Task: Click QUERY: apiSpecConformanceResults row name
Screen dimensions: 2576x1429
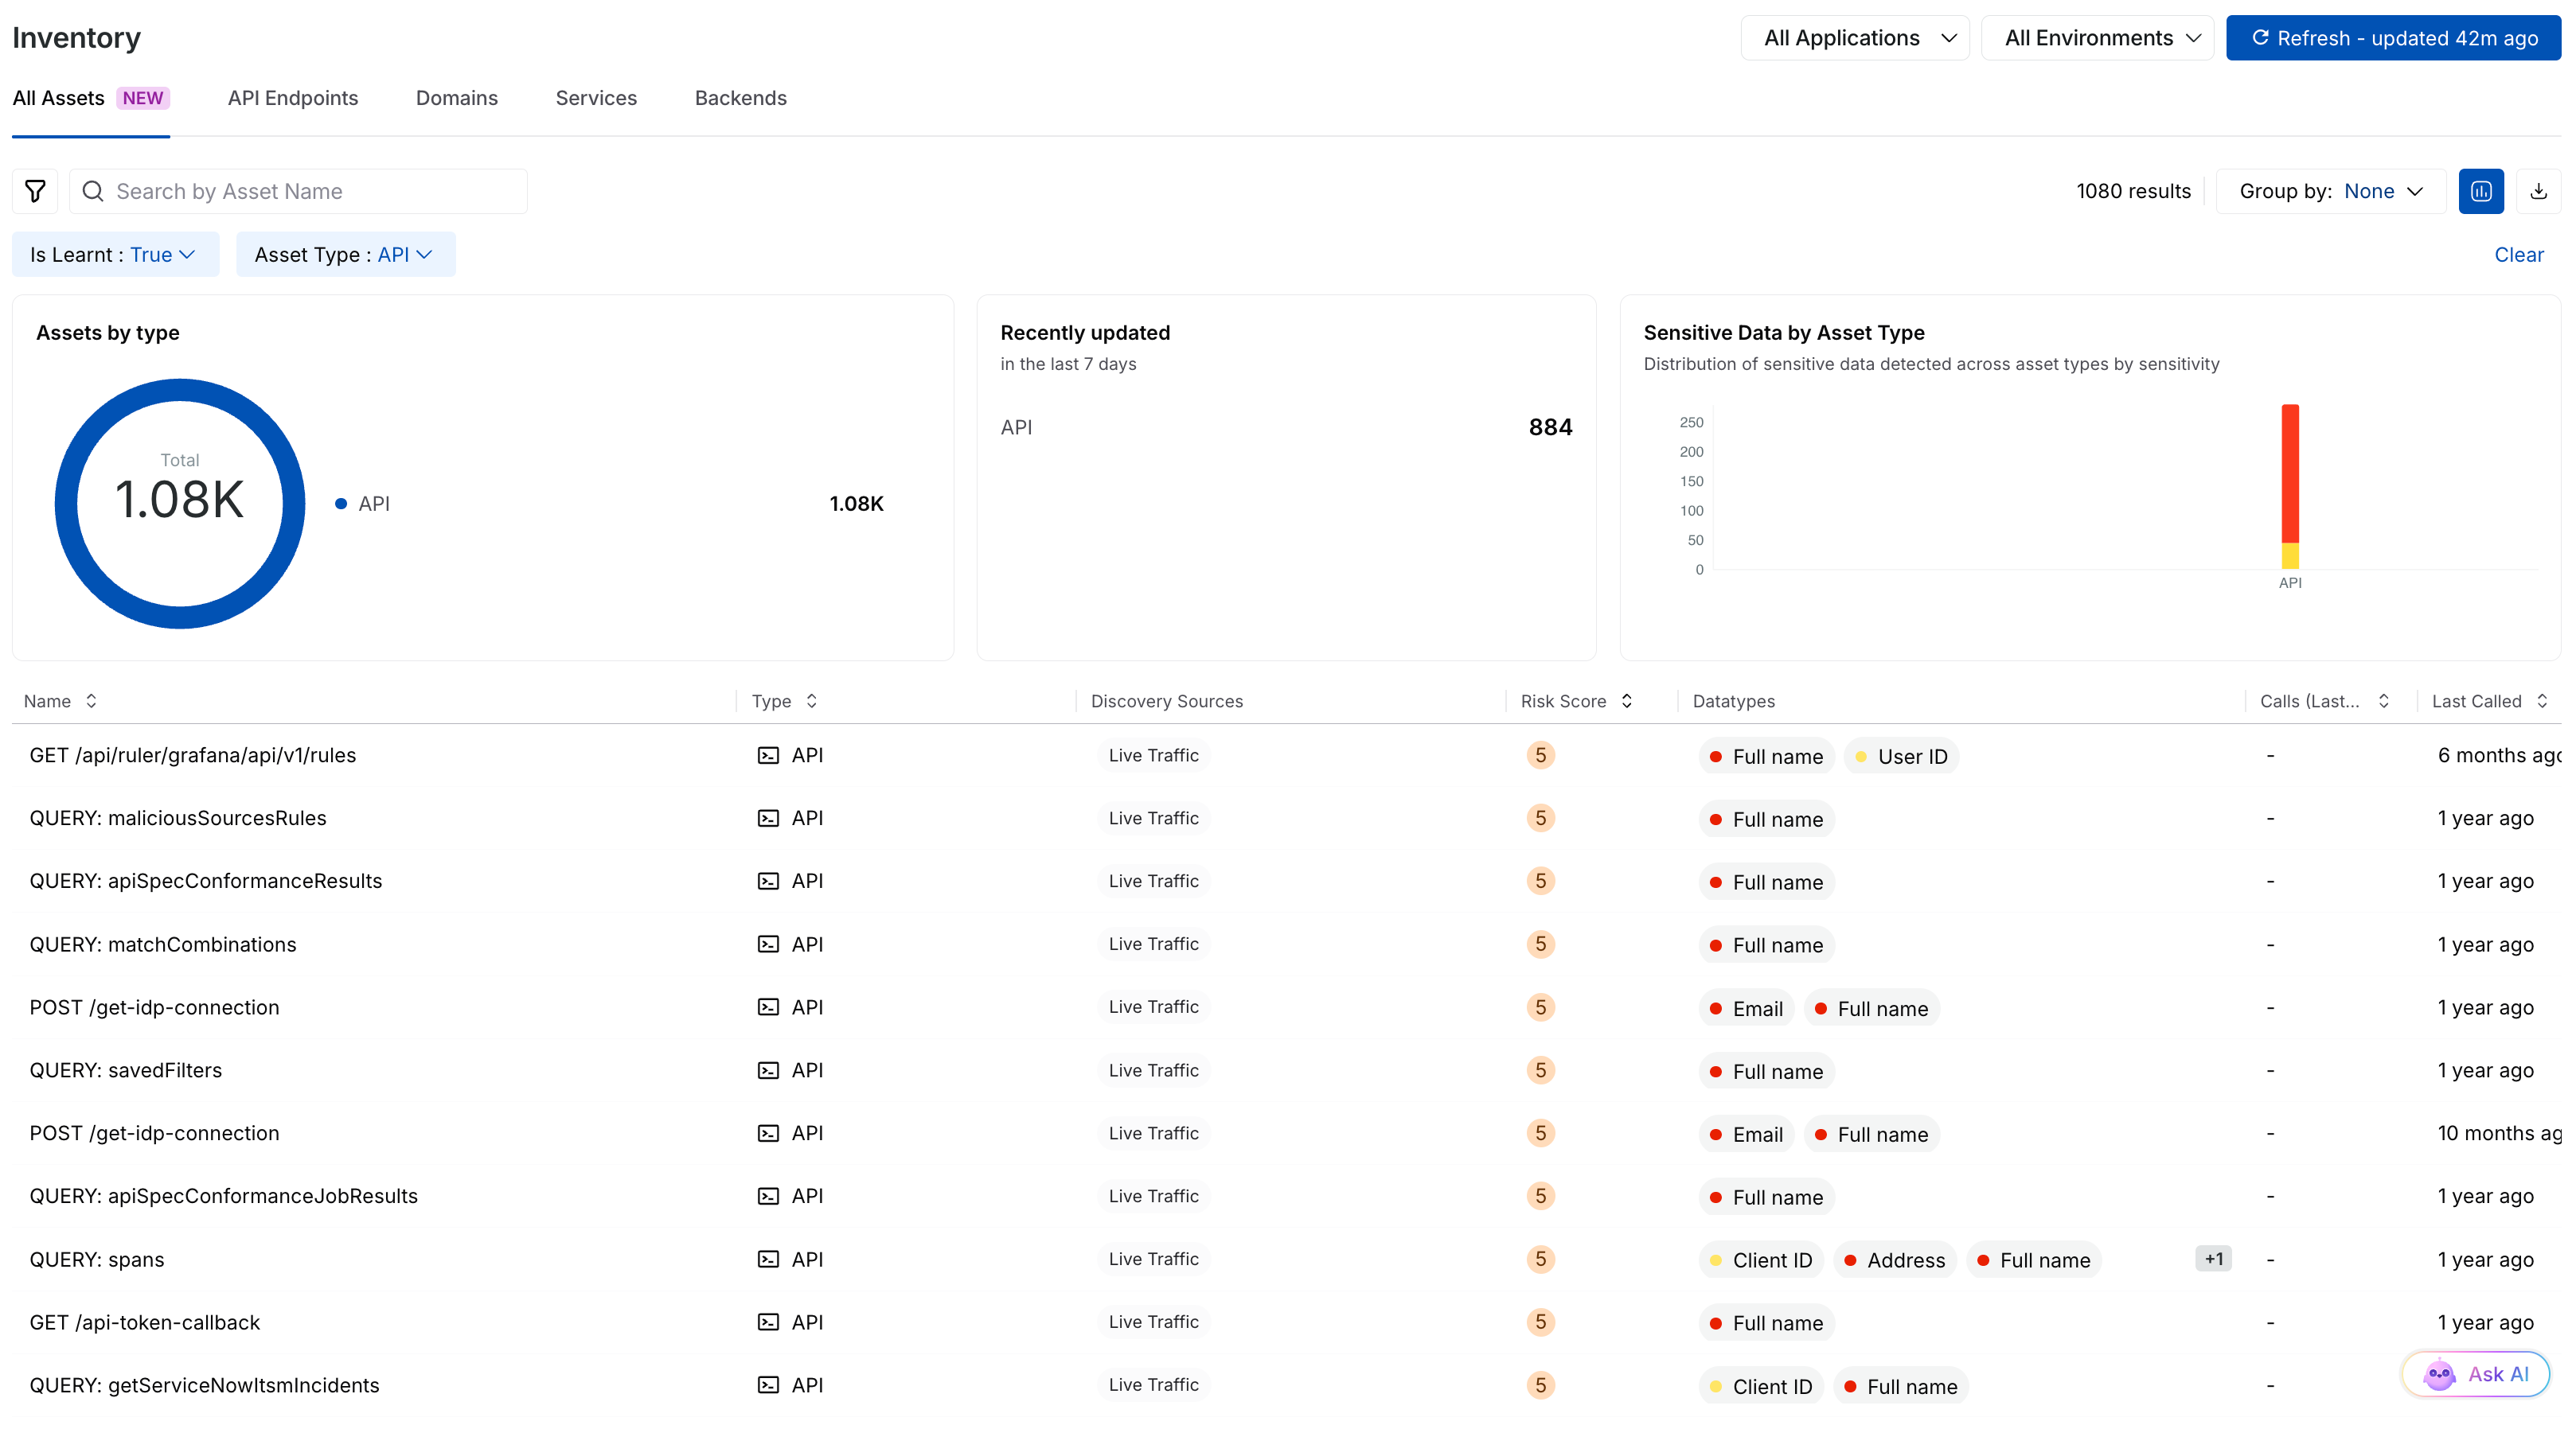Action: coord(206,882)
